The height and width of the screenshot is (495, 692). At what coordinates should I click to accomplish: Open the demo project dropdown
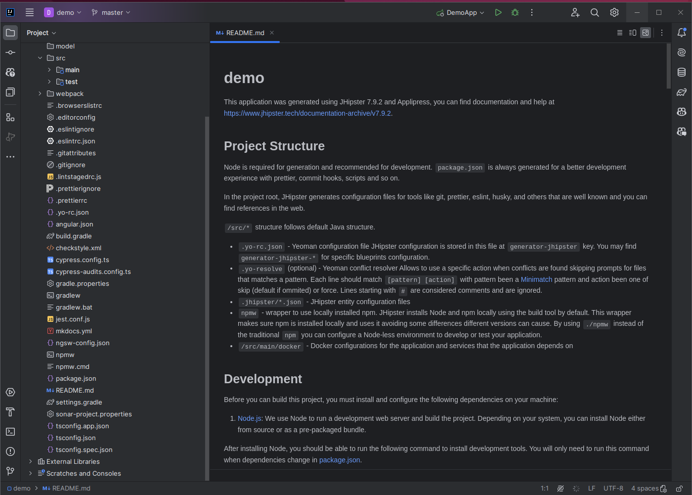point(63,12)
